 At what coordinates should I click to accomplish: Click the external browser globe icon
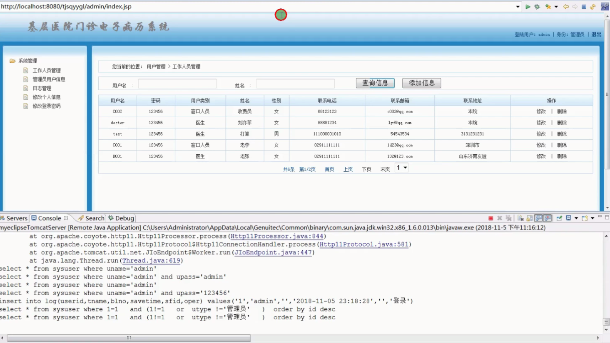click(605, 7)
